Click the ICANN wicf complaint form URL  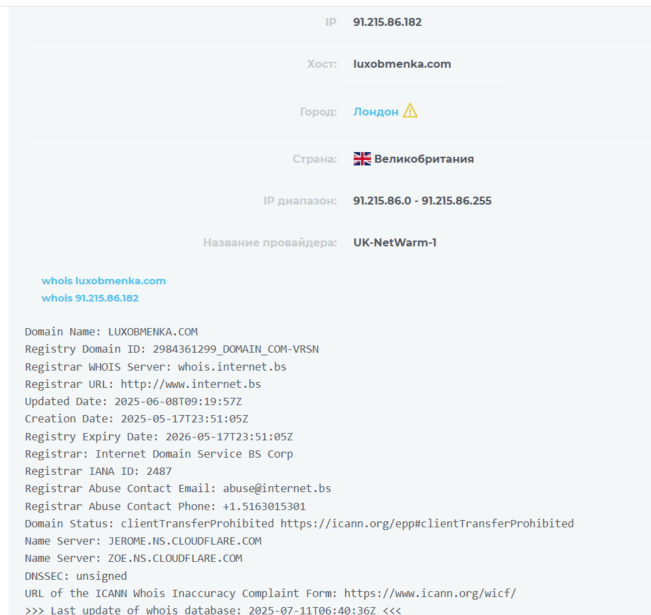(x=430, y=593)
